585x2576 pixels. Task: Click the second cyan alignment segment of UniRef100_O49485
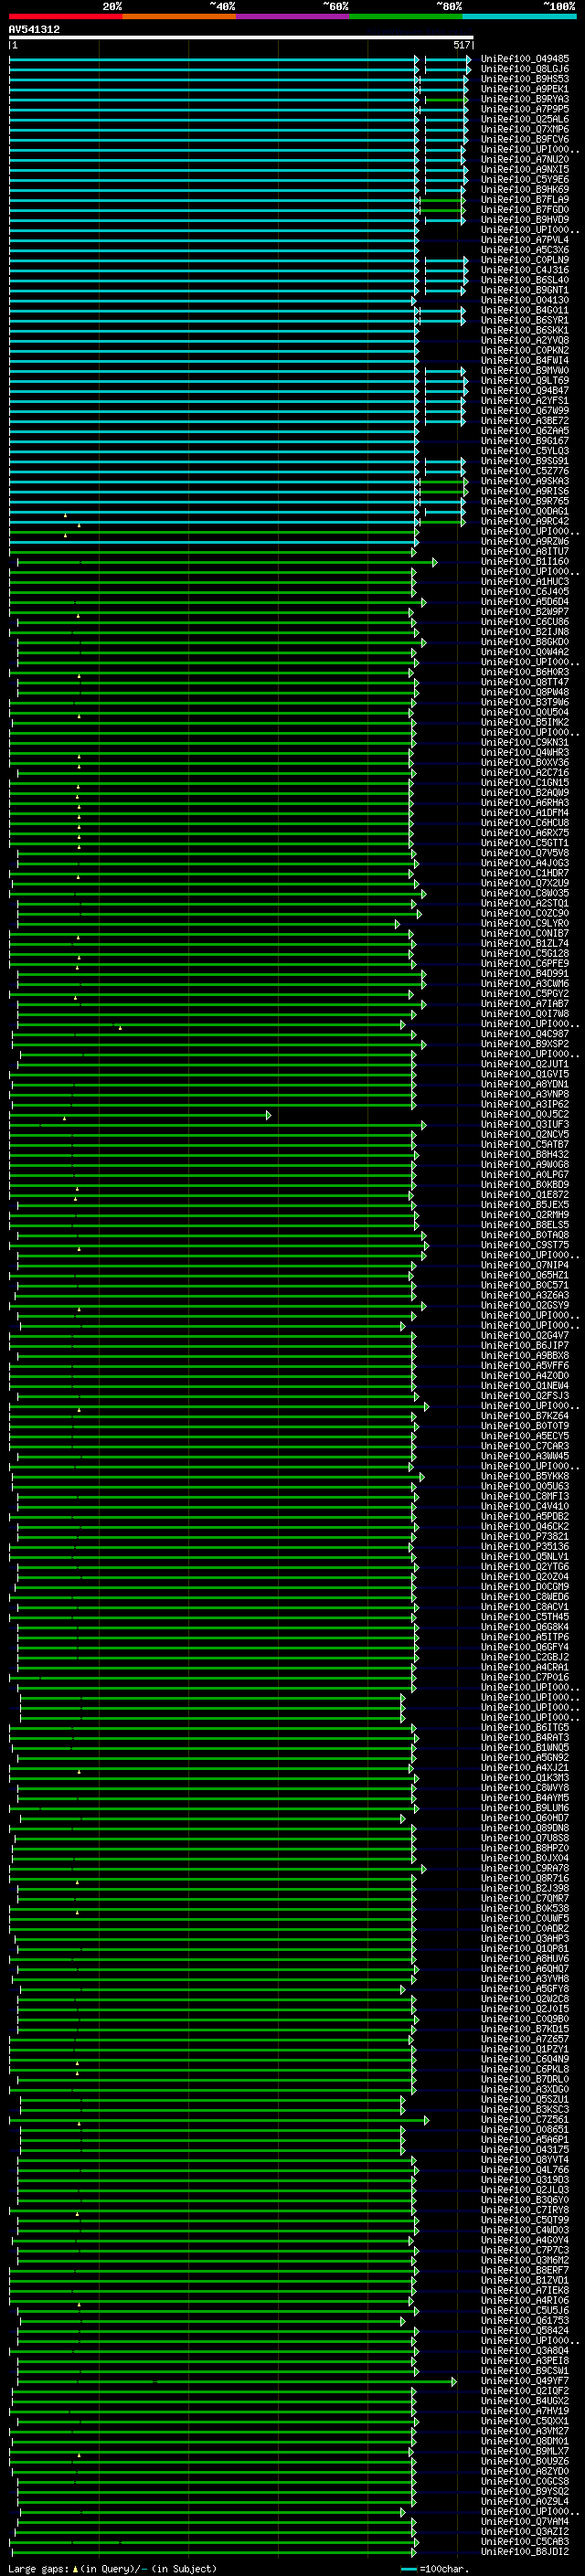click(x=448, y=59)
